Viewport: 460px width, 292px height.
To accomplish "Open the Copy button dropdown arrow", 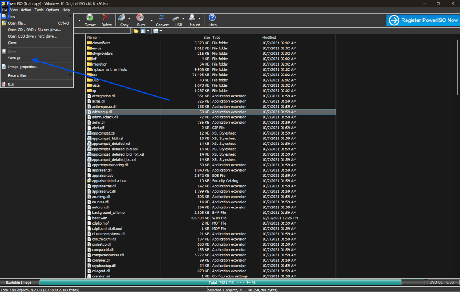I will coord(129,18).
